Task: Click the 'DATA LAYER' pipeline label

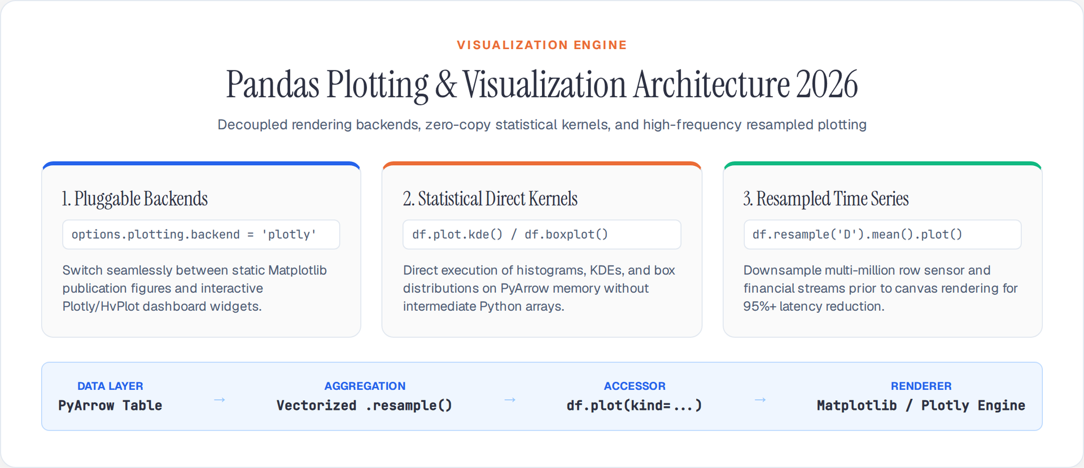Action: pyautogui.click(x=110, y=386)
